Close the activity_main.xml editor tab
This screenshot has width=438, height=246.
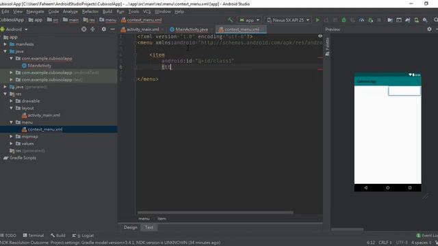point(162,29)
